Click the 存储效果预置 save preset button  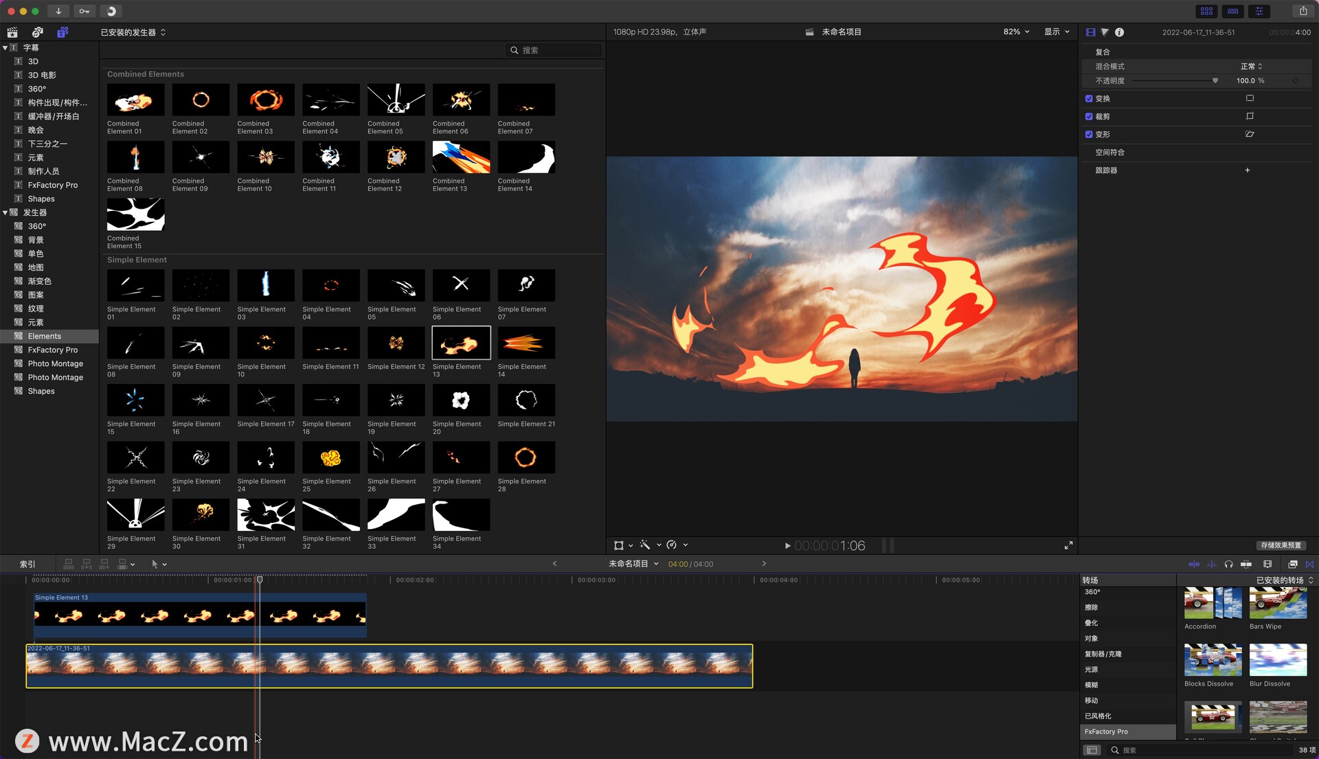click(1281, 545)
